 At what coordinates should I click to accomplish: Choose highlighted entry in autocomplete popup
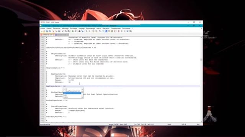point(72,93)
